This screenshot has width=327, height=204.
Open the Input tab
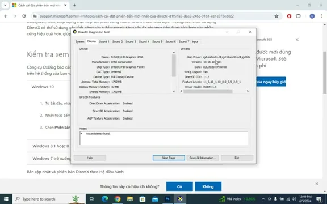pos(195,42)
